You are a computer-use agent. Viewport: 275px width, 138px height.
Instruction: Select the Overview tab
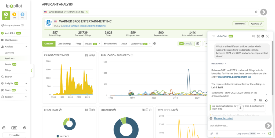click(49, 44)
